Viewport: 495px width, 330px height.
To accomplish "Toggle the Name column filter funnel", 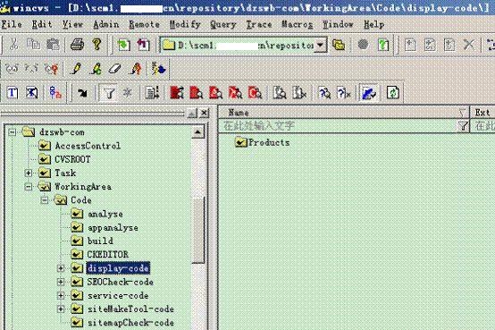I will [463, 126].
